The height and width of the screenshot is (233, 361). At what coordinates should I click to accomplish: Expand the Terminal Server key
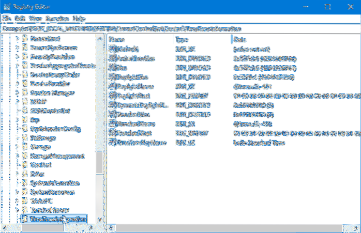pyautogui.click(x=19, y=210)
